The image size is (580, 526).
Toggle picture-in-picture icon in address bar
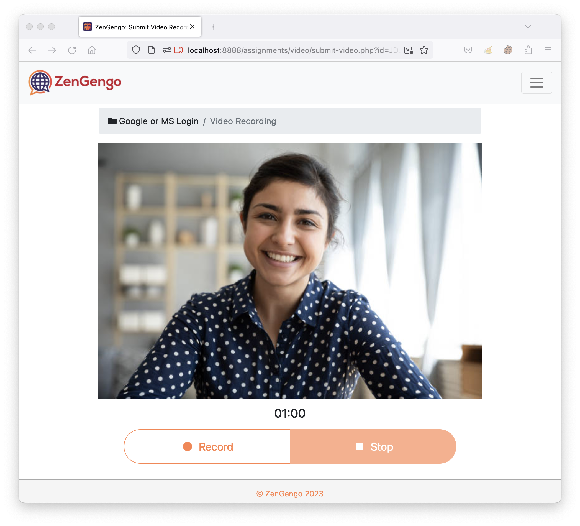pos(408,50)
